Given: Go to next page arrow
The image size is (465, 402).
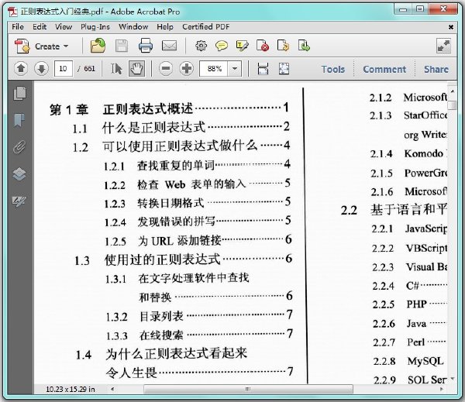Looking at the screenshot, I should click(42, 69).
